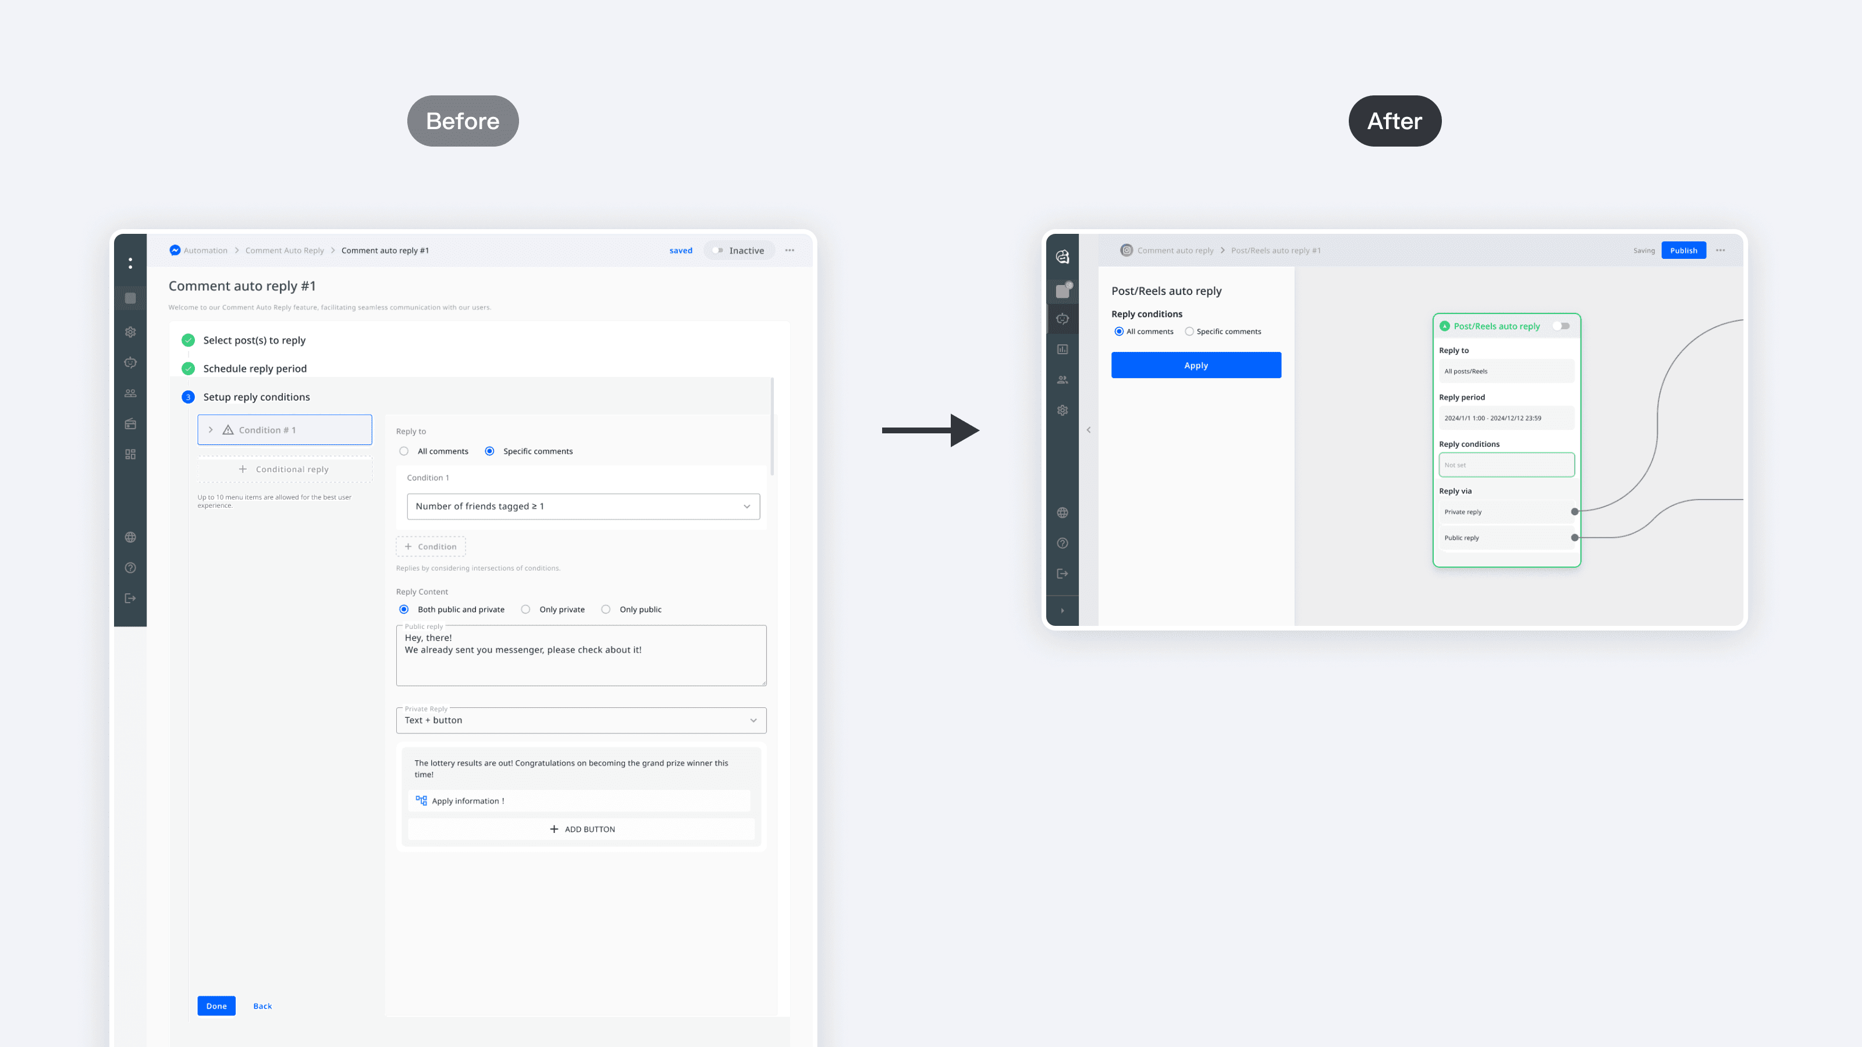Click the Reply period date range field

[1506, 418]
